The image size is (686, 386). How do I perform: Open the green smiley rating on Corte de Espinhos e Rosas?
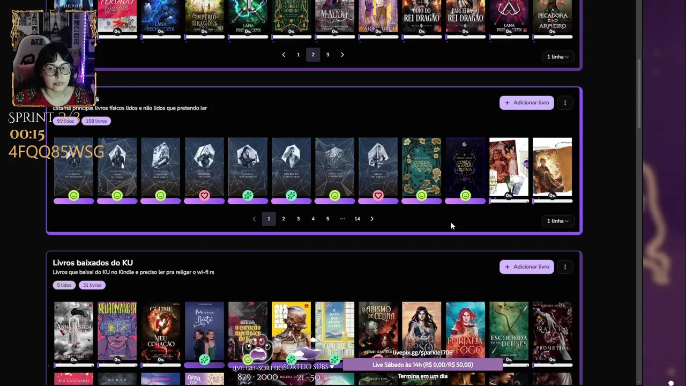click(422, 196)
